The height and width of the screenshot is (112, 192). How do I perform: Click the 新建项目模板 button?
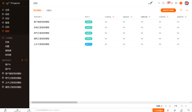pyautogui.click(x=168, y=10)
